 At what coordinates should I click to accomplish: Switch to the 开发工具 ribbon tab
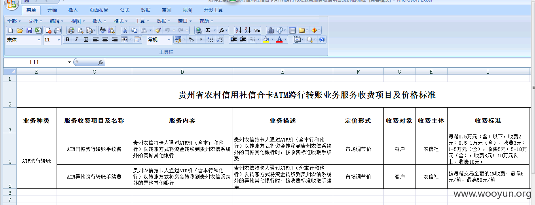pyautogui.click(x=213, y=10)
